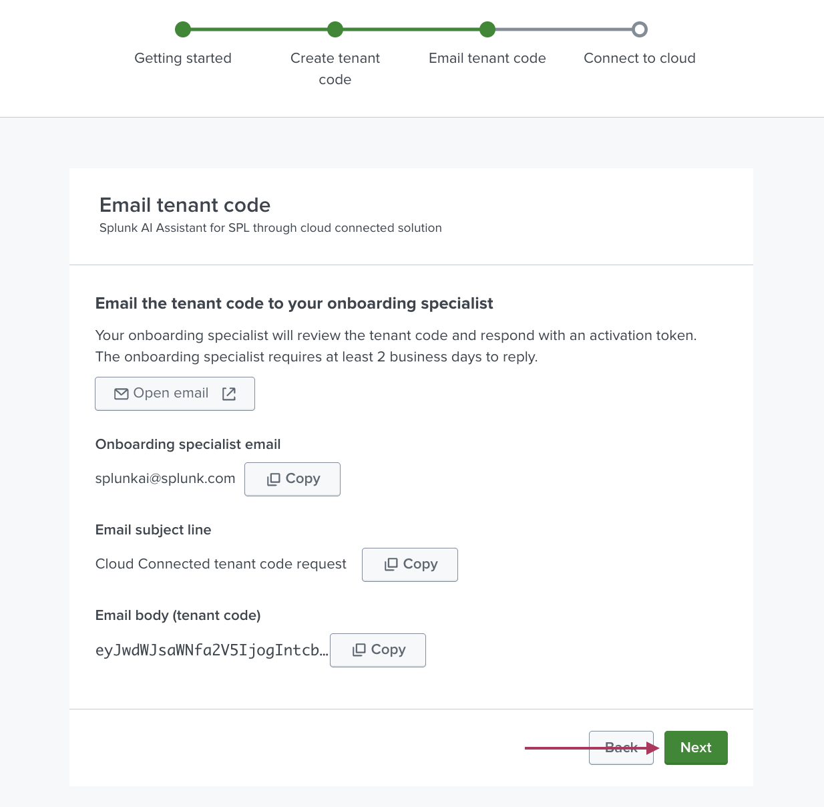
Task: Click the Email body (tenant code) label
Action: [x=178, y=615]
